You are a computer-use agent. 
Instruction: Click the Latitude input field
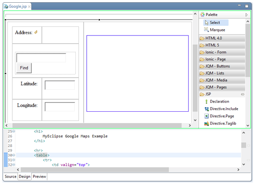pos(60,85)
